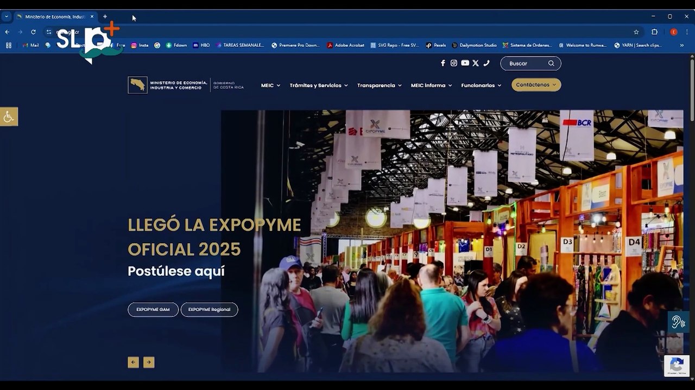
Task: Open a new browser tab
Action: tap(105, 17)
